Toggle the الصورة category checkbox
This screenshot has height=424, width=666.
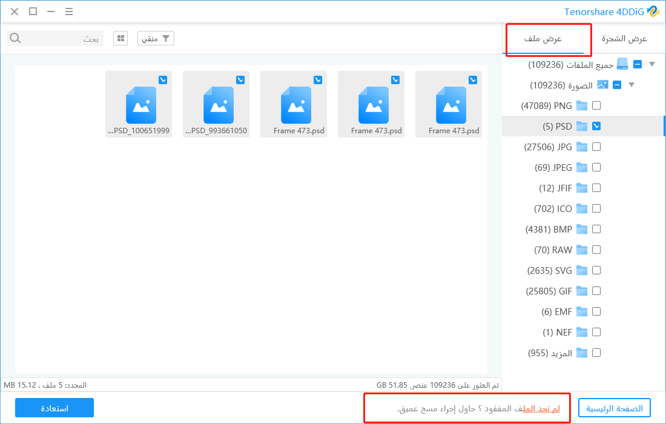click(x=617, y=85)
